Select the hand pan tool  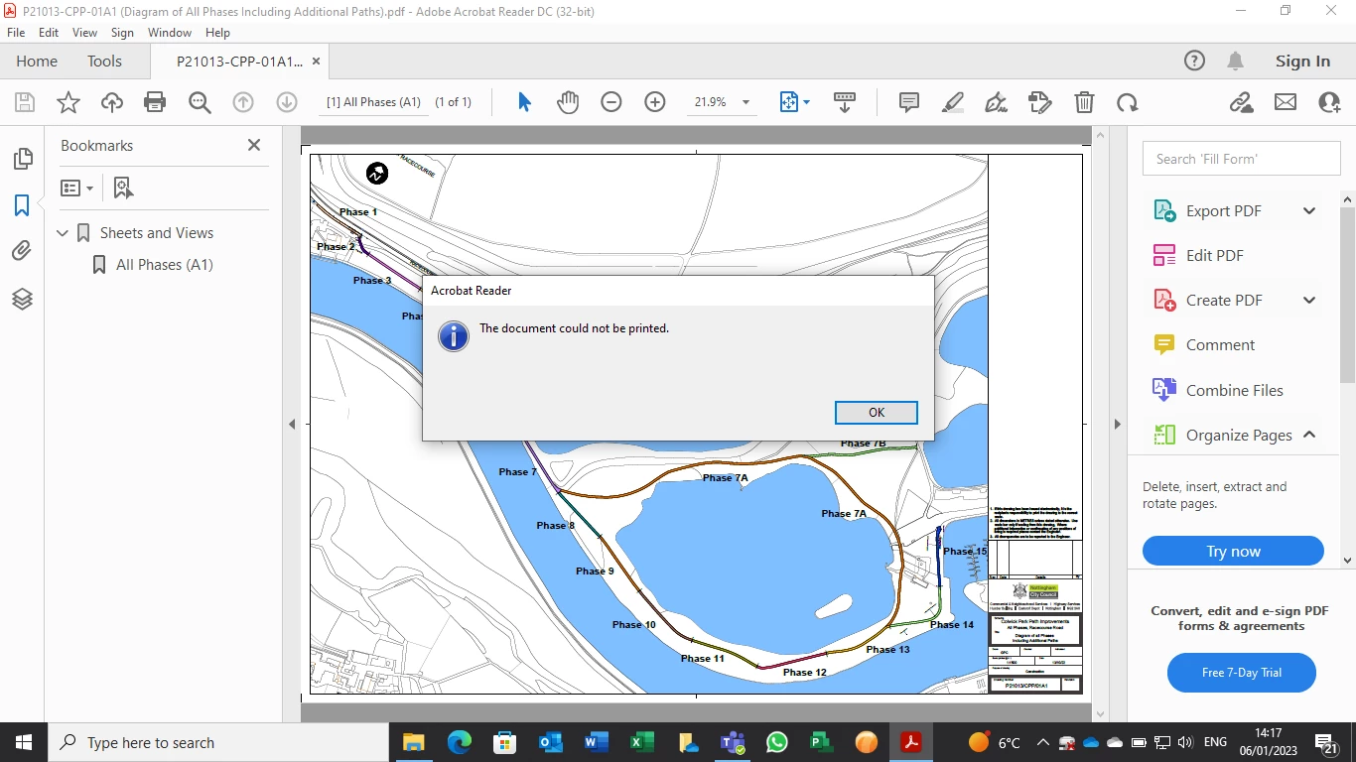[x=568, y=102]
